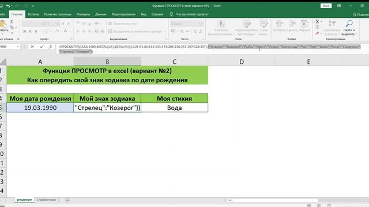
Task: Decrease cell indent
Action: tap(97, 31)
